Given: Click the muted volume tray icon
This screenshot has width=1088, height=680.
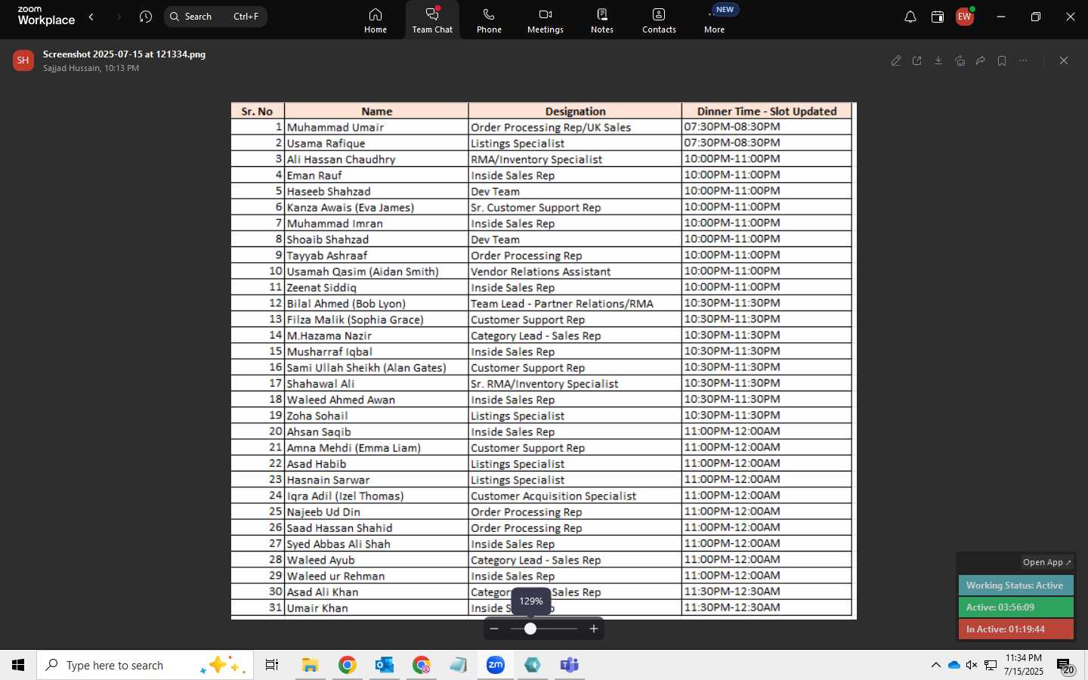Looking at the screenshot, I should point(972,665).
